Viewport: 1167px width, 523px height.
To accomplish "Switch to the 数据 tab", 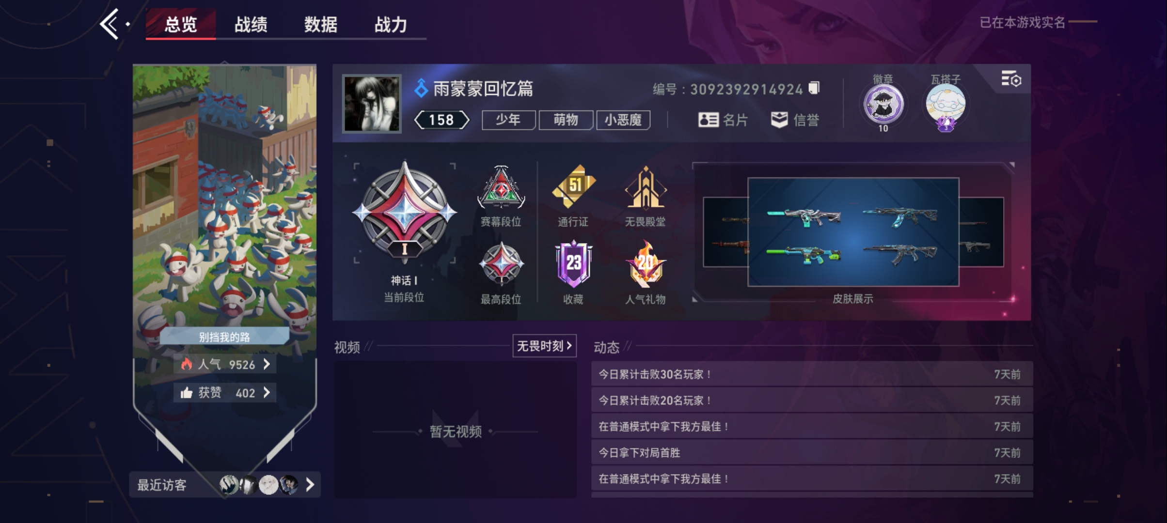I will point(320,24).
